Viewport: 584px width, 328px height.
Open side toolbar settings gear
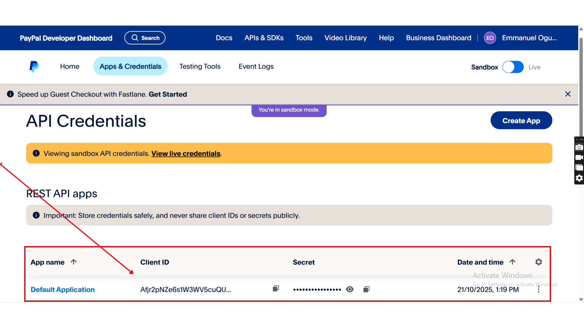coord(579,178)
